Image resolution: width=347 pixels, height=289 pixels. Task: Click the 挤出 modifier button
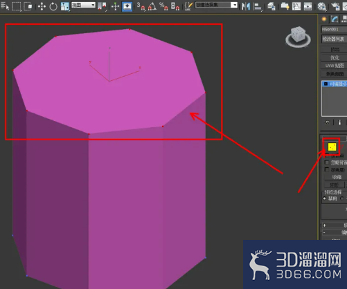[x=334, y=49]
